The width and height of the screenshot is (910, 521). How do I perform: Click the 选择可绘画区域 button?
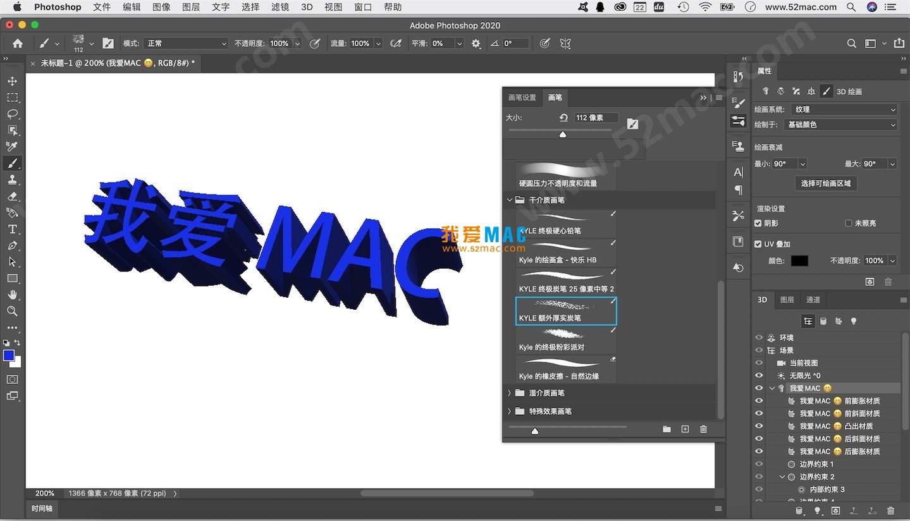826,183
